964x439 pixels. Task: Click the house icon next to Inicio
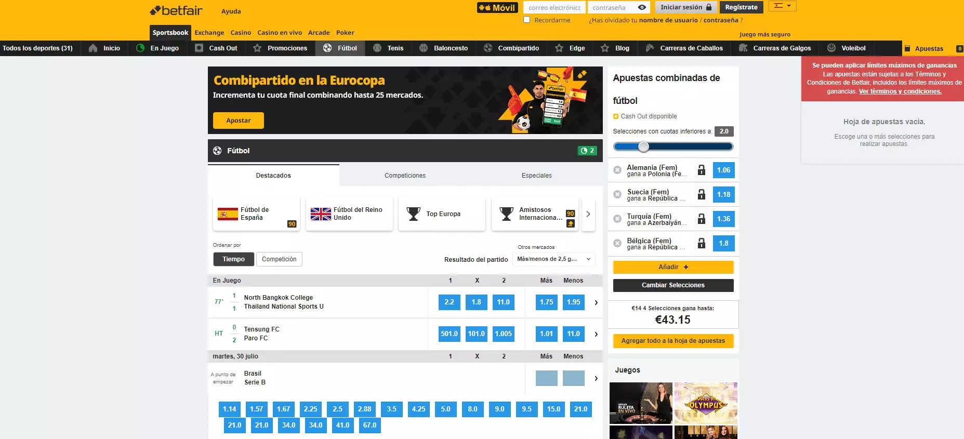(93, 48)
